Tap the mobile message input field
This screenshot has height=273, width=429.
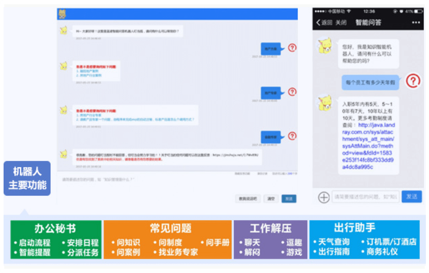(365, 197)
